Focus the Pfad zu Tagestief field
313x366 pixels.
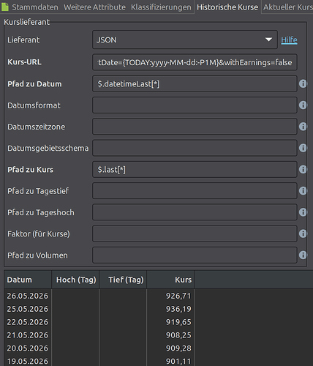(x=195, y=191)
